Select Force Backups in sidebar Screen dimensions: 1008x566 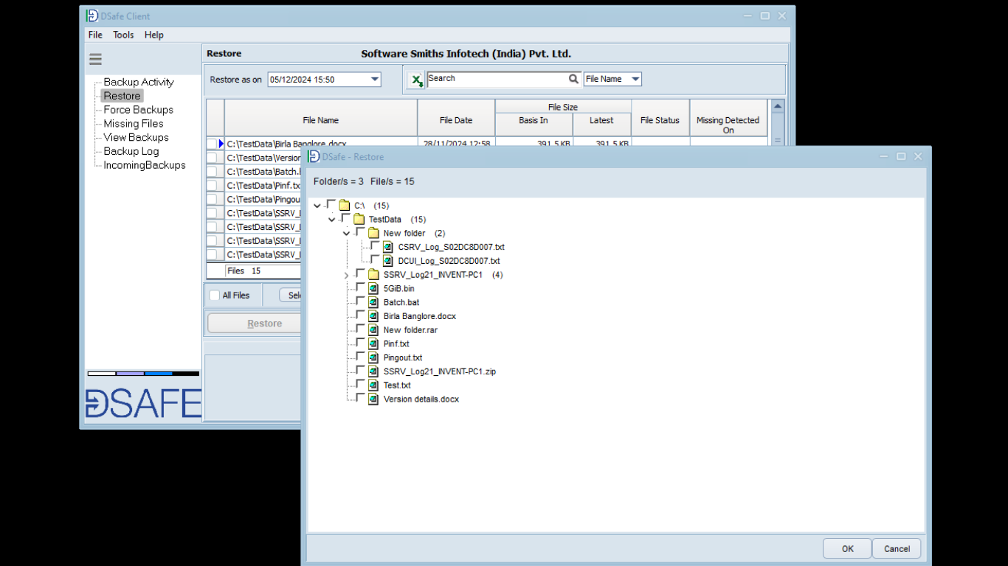click(x=138, y=110)
